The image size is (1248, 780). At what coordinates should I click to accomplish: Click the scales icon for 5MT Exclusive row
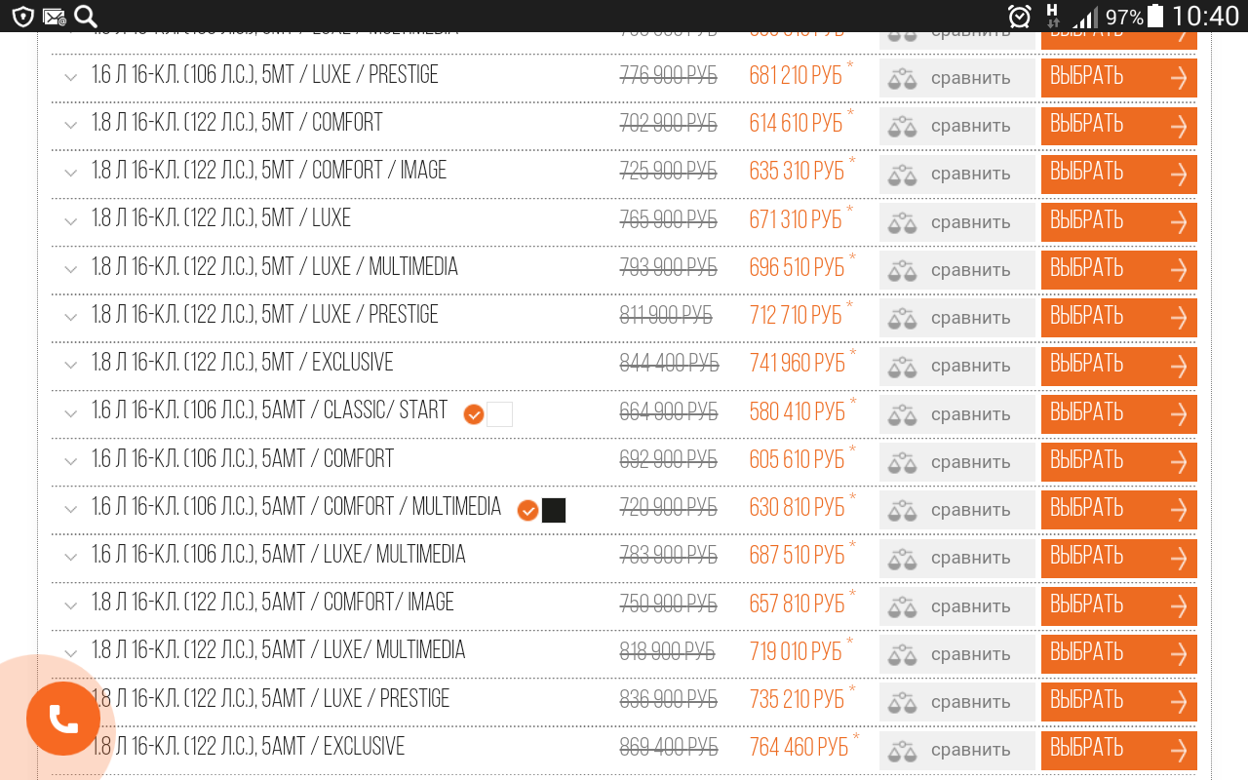pyautogui.click(x=903, y=367)
